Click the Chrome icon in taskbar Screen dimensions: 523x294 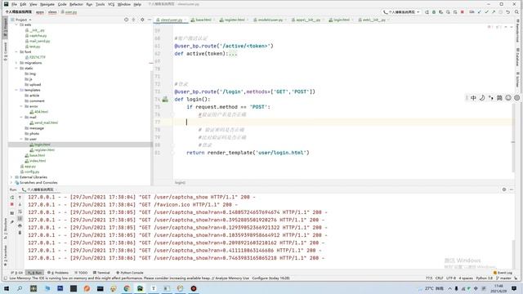pyautogui.click(x=127, y=288)
